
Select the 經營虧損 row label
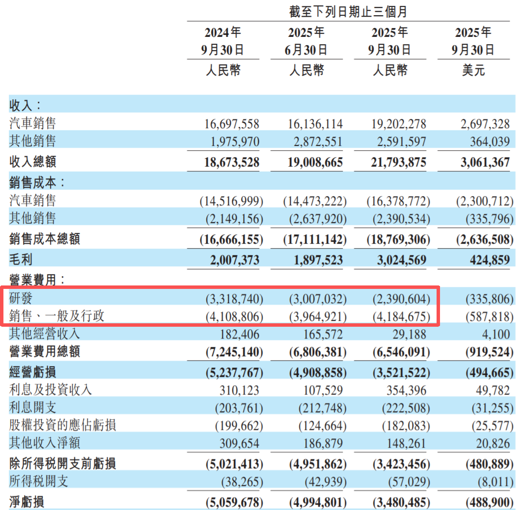pyautogui.click(x=36, y=370)
